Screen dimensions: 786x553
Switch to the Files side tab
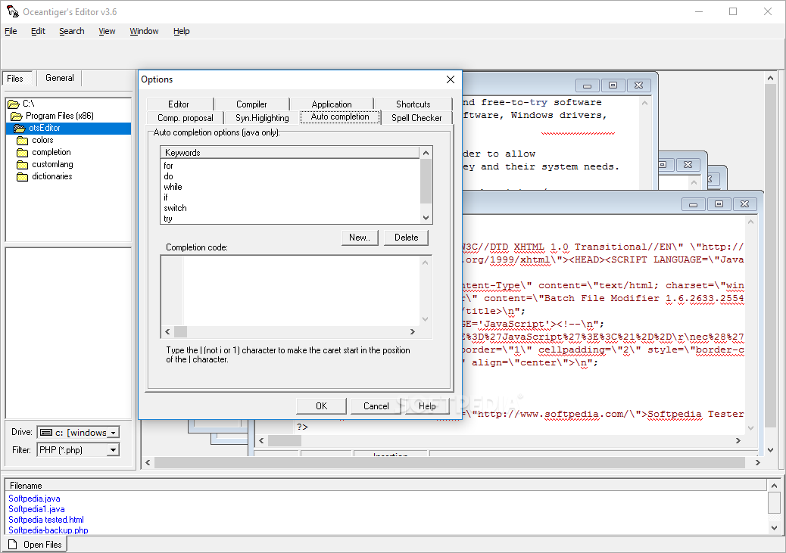point(16,78)
